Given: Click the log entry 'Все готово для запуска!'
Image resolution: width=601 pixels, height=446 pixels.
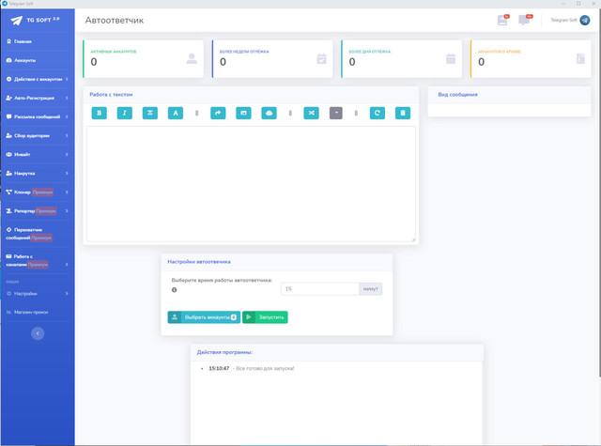Looking at the screenshot, I should click(x=265, y=369).
